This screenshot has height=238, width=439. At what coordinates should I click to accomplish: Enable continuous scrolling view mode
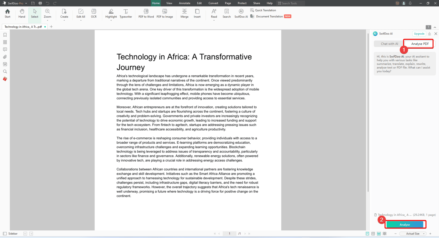[x=379, y=234]
